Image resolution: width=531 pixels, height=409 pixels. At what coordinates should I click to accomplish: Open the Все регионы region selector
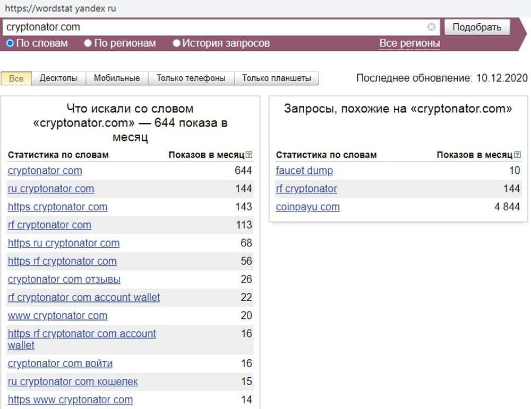click(409, 43)
